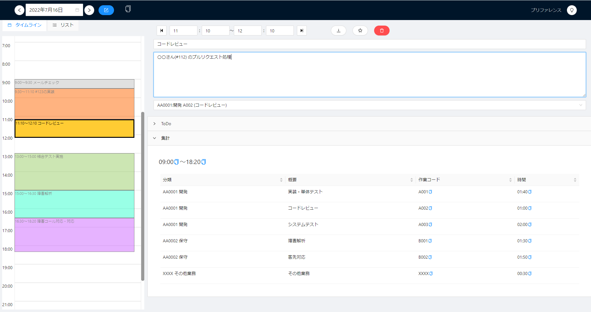Click the blue edit pencil icon

(x=106, y=10)
